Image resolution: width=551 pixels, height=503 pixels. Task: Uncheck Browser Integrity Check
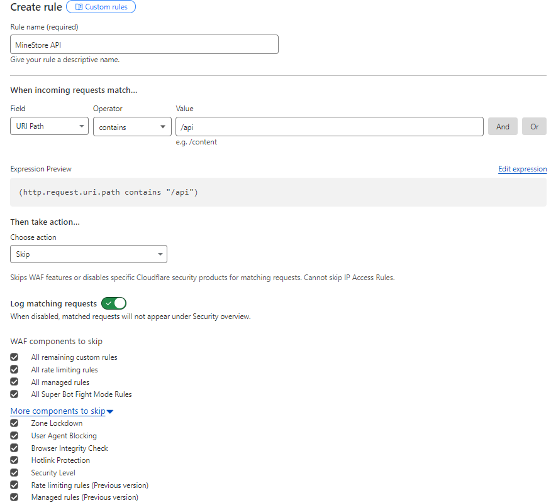click(x=14, y=448)
